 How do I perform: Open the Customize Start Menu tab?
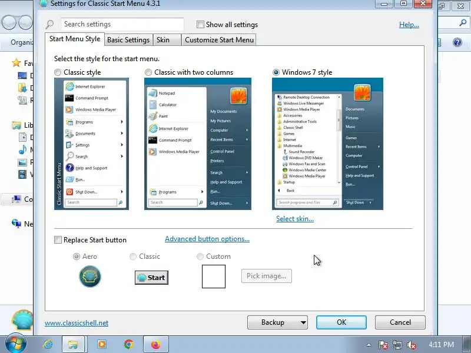pyautogui.click(x=219, y=40)
